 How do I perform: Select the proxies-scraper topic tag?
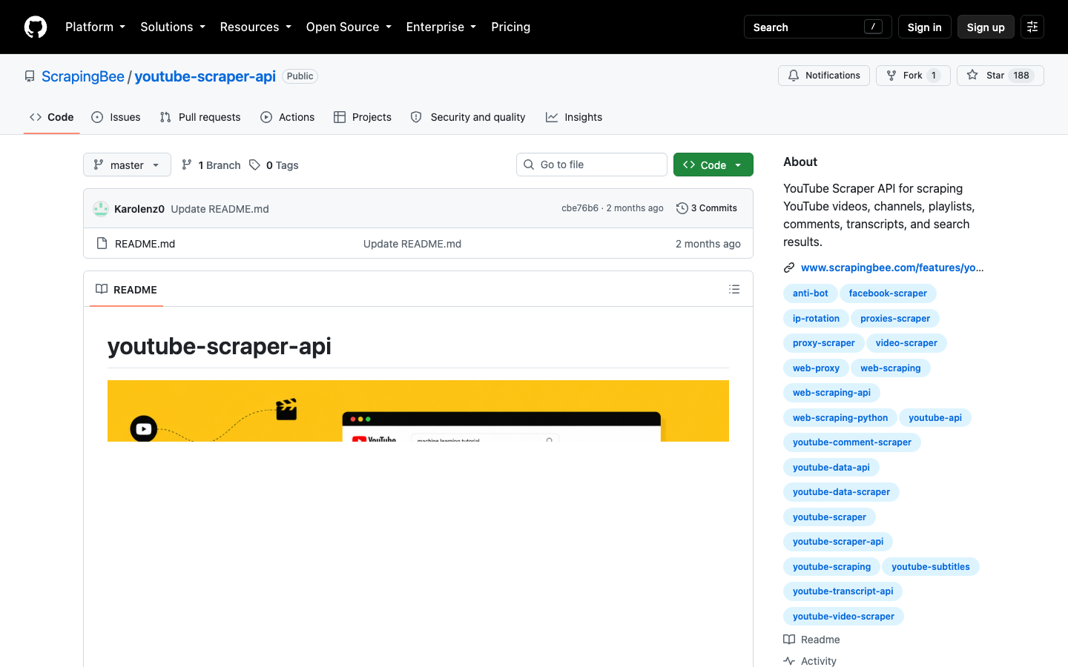click(895, 319)
